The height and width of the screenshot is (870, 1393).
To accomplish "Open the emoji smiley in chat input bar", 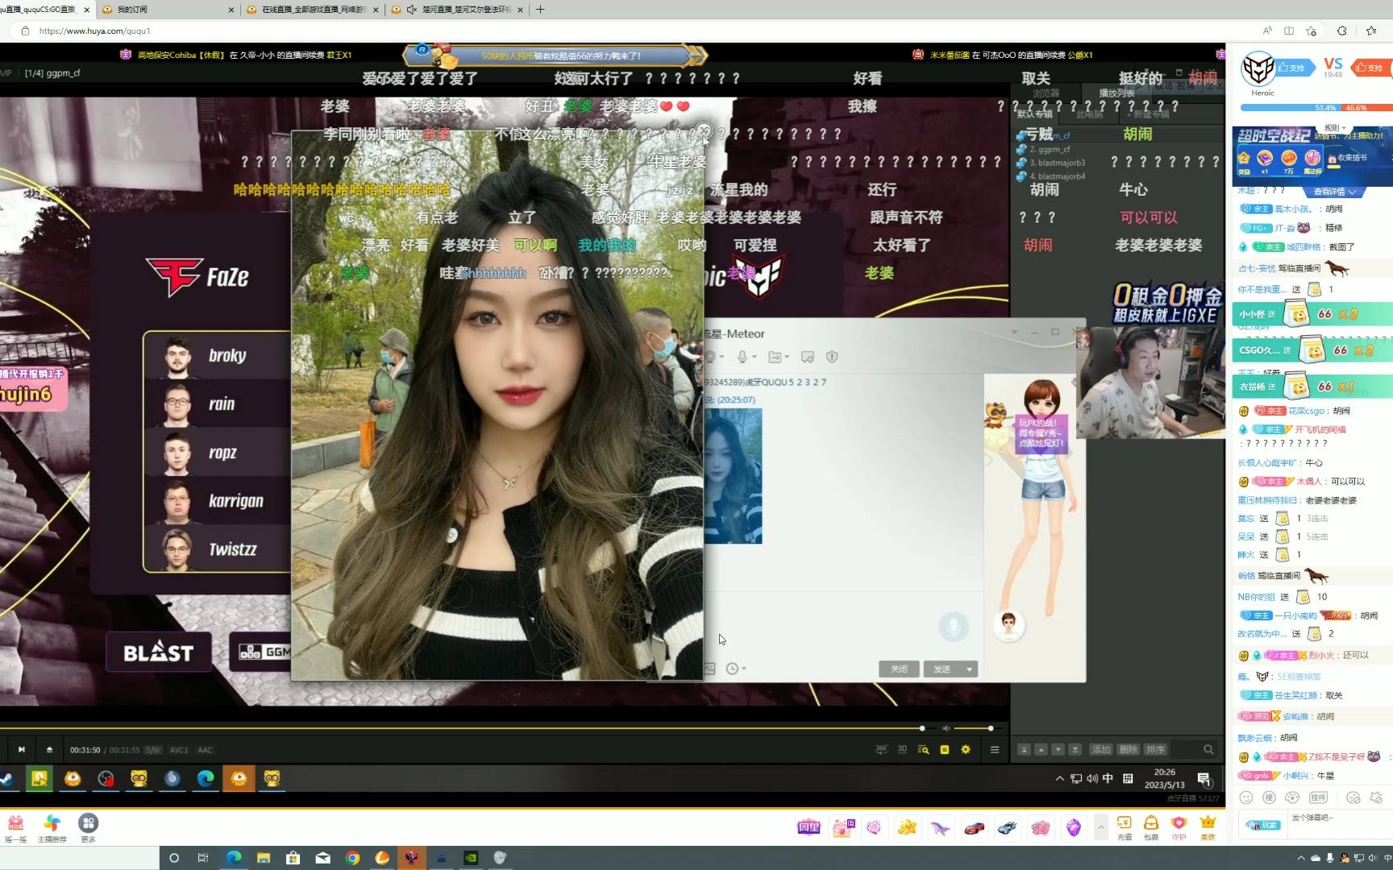I will [1246, 797].
